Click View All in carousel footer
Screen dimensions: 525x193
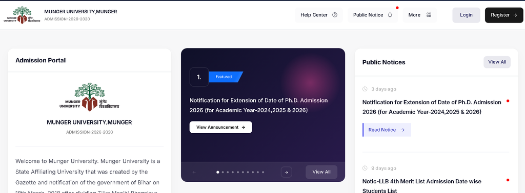pos(321,172)
